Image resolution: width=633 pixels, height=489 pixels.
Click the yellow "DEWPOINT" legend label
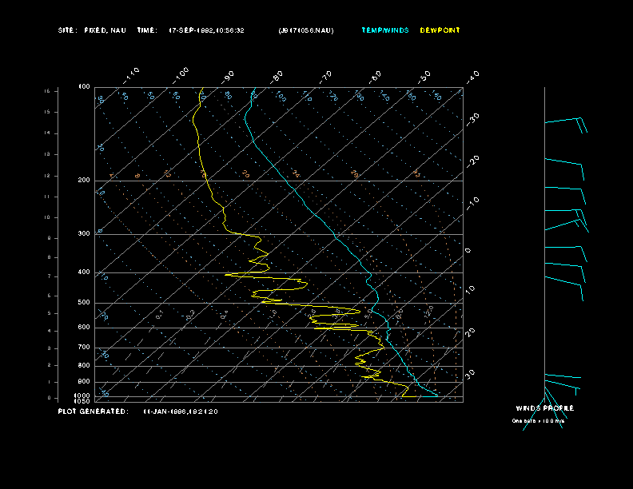(440, 30)
